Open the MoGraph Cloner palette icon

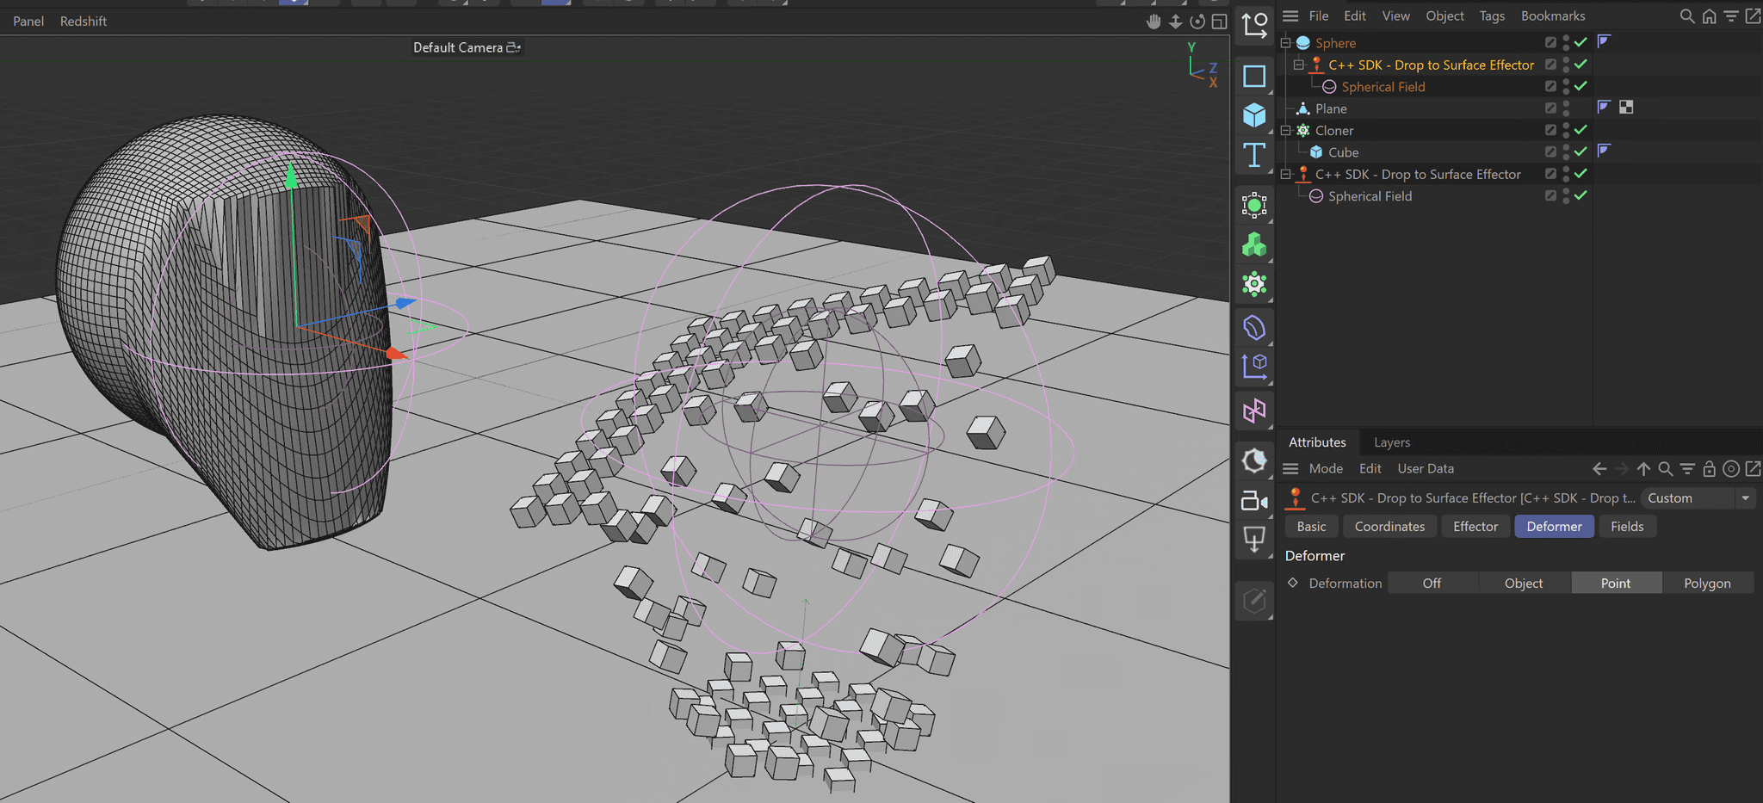click(x=1254, y=284)
